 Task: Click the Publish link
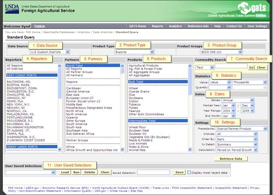tap(39, 26)
